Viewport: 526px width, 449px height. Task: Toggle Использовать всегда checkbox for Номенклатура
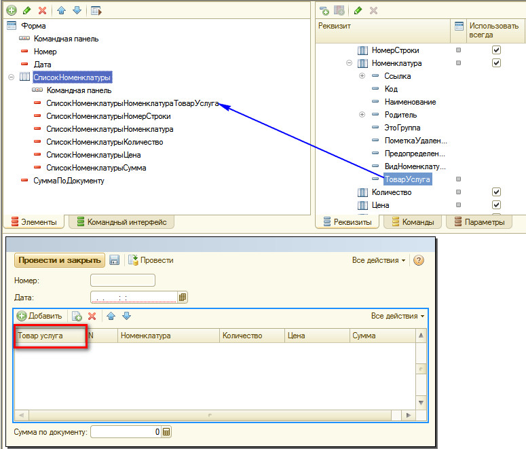496,62
